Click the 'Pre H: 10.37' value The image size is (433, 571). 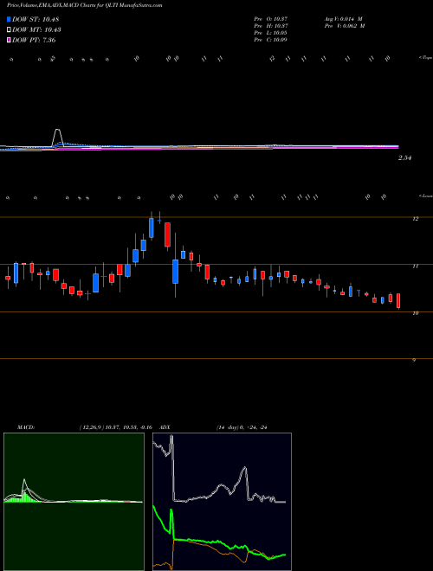coord(271,25)
